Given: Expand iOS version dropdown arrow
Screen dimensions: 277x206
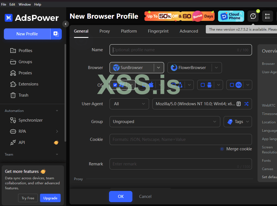Looking at the screenshot, I should click(248, 85).
